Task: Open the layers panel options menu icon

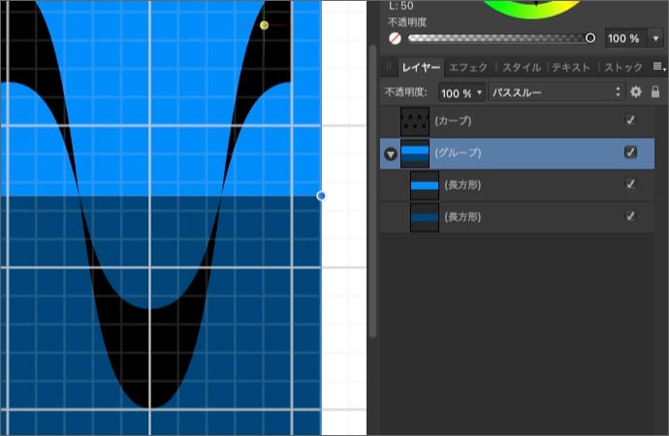Action: (x=658, y=67)
